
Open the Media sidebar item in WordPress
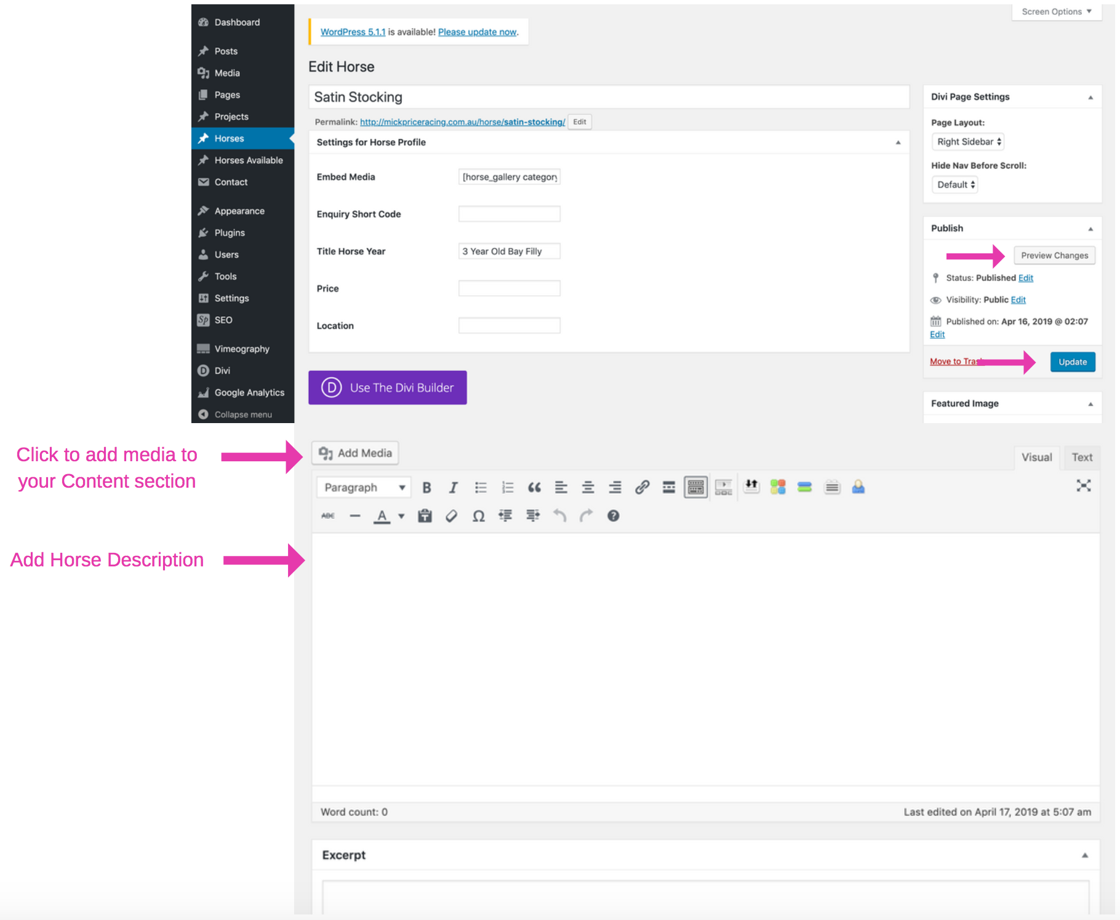pyautogui.click(x=226, y=73)
